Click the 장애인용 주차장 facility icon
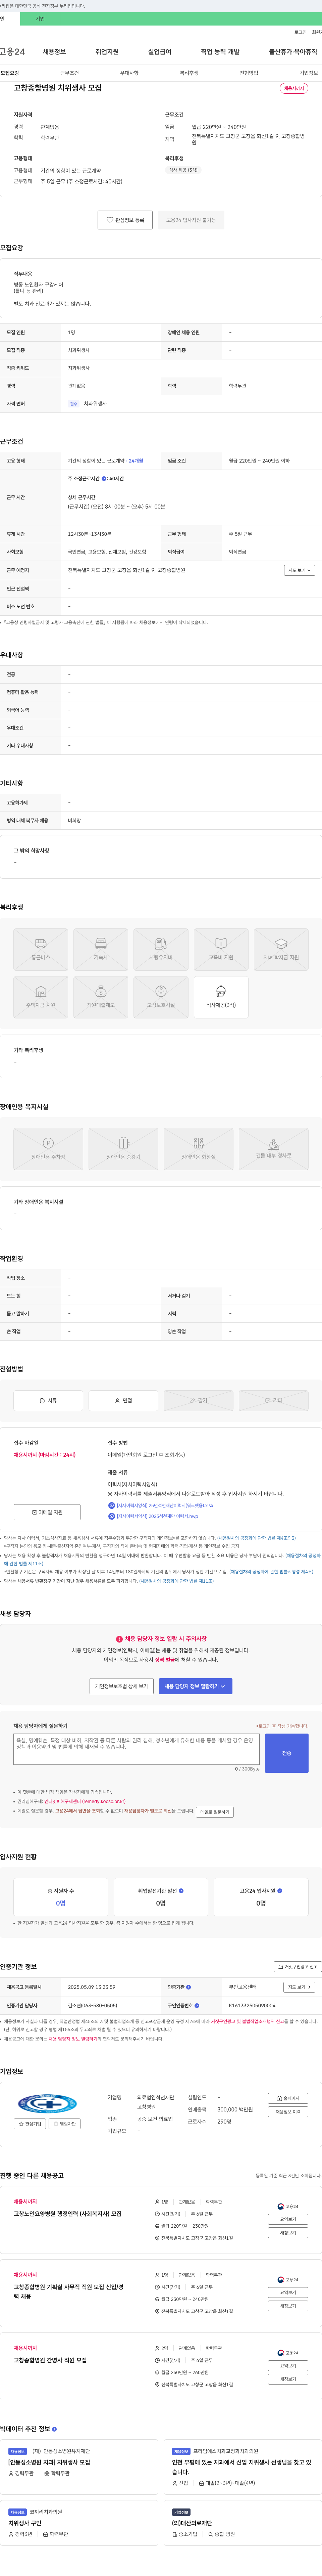This screenshot has width=322, height=2576. [48, 1149]
